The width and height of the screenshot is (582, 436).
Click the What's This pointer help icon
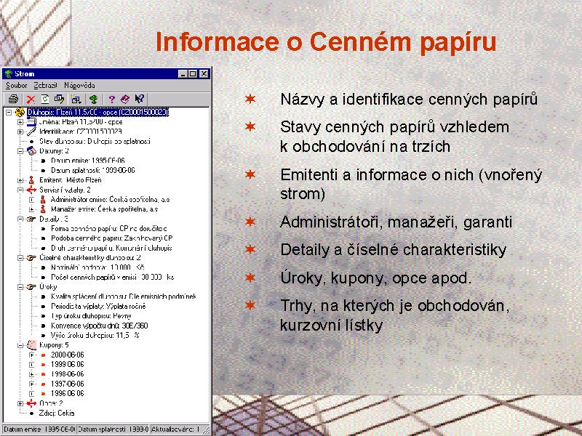coord(140,99)
